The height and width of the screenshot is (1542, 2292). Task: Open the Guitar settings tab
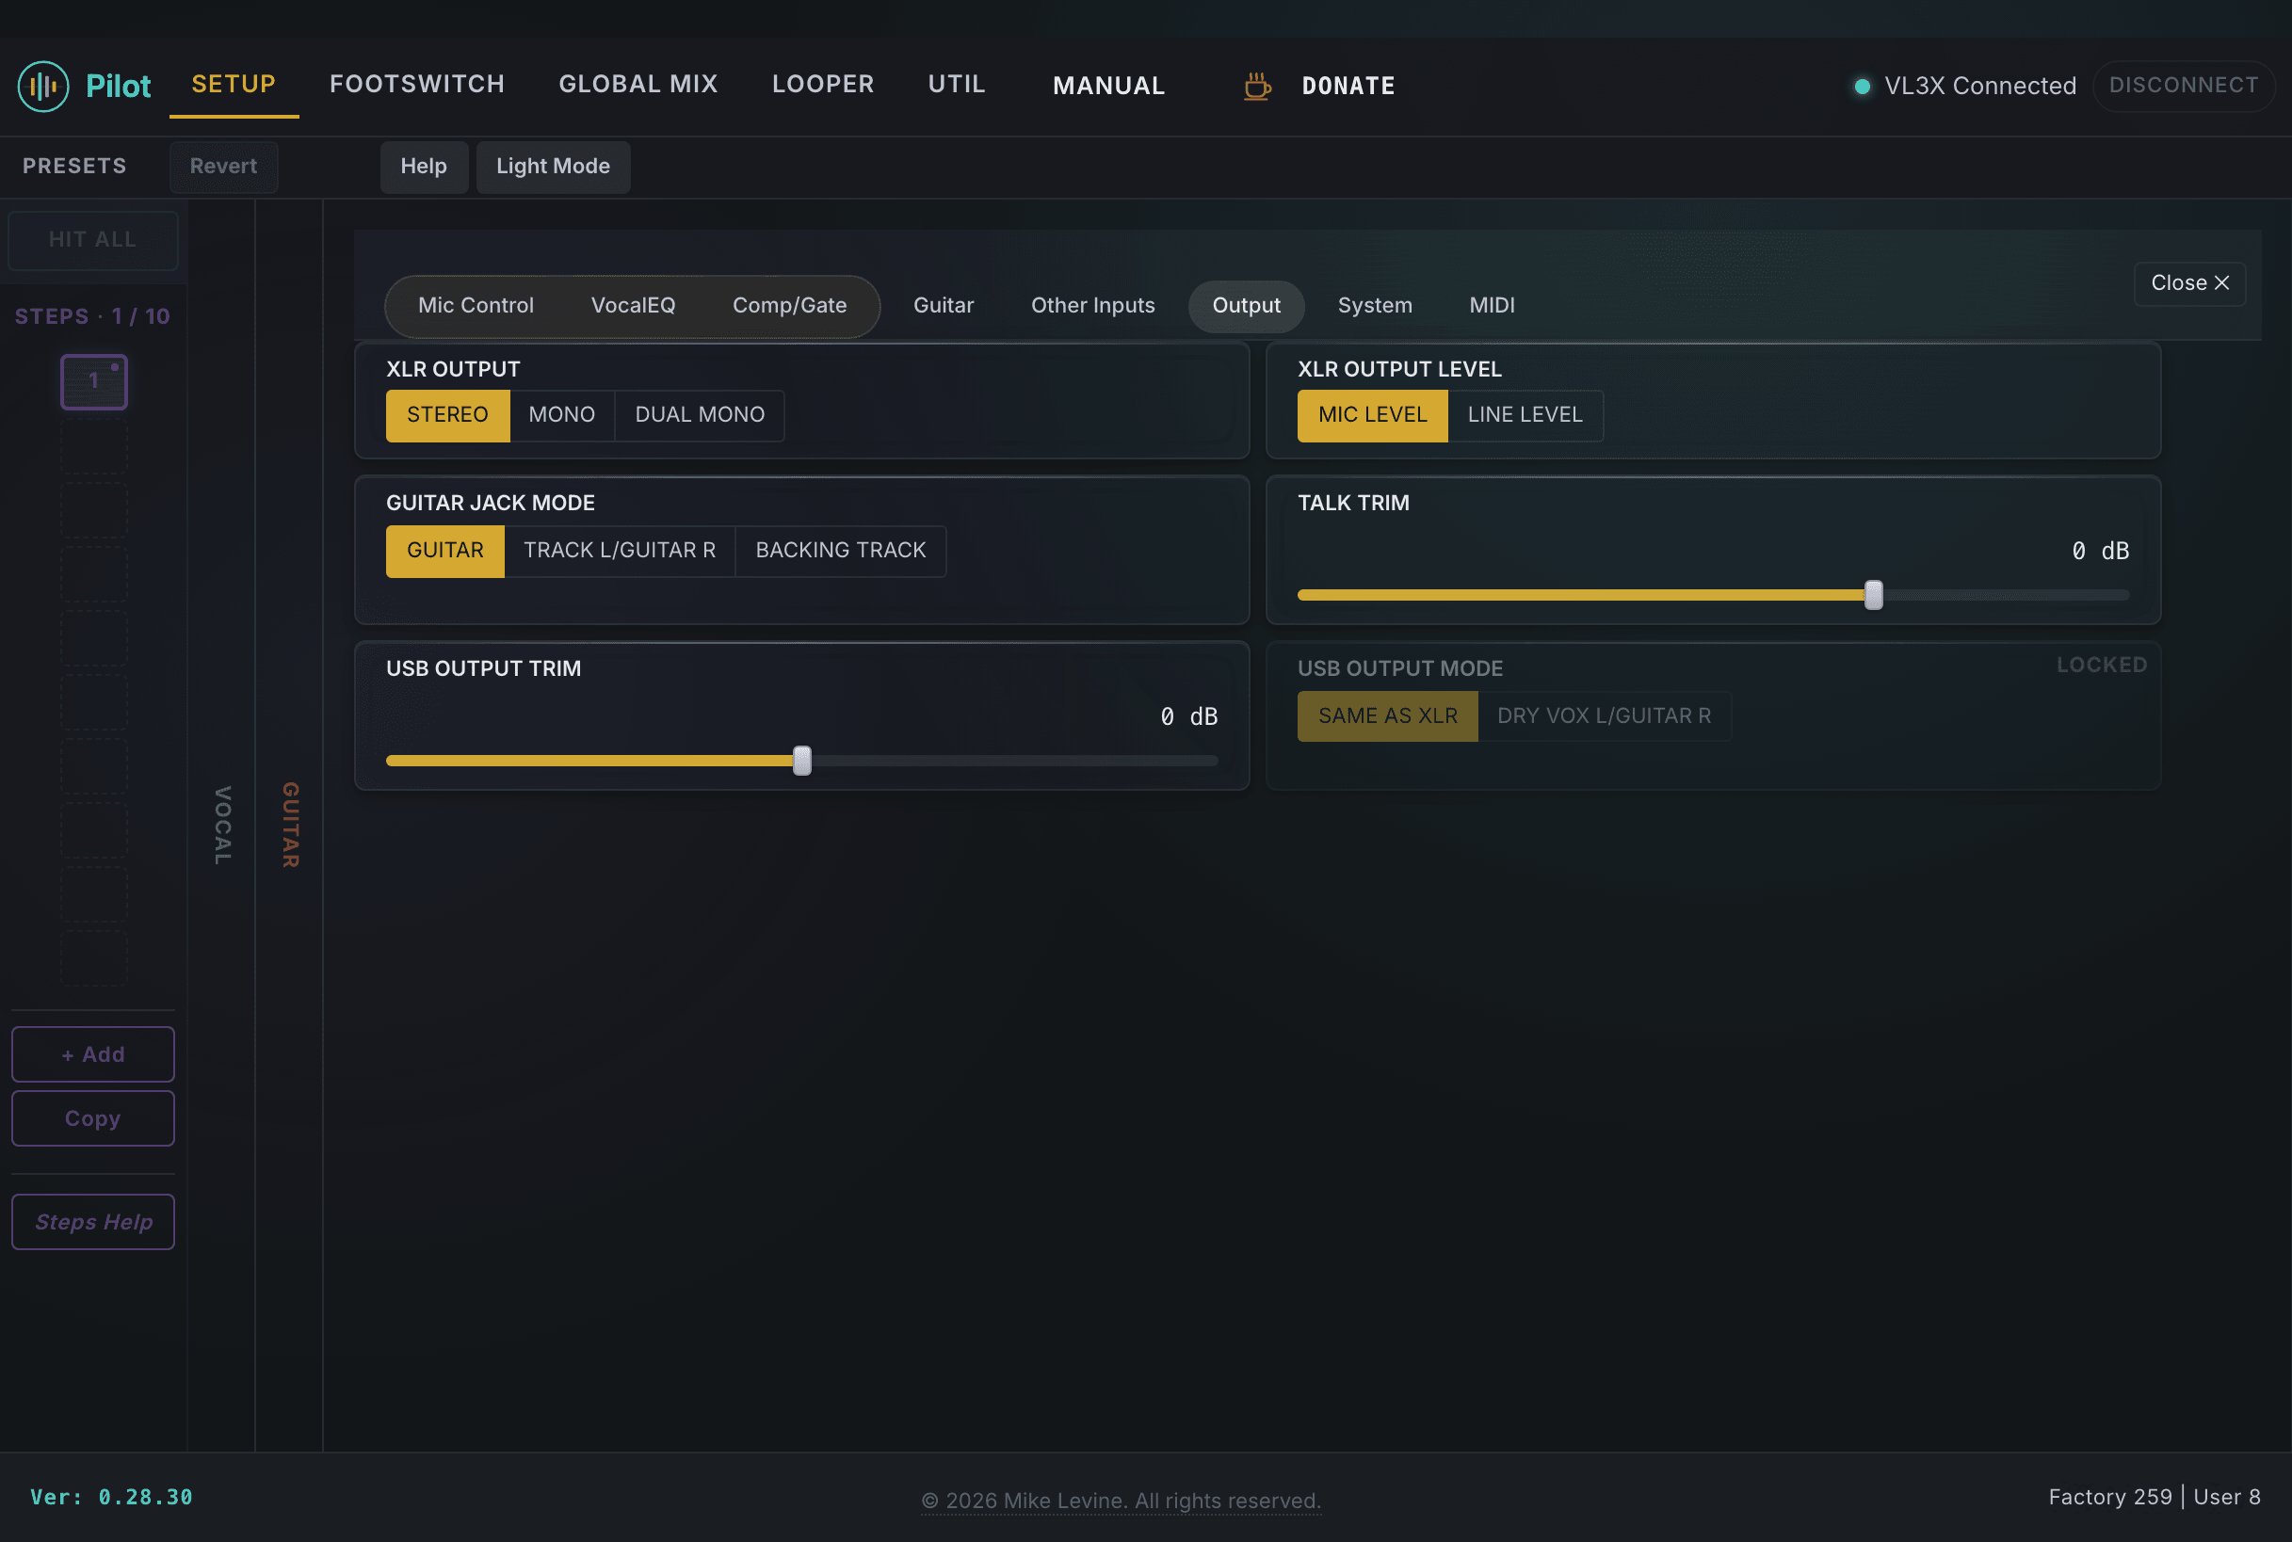944,306
